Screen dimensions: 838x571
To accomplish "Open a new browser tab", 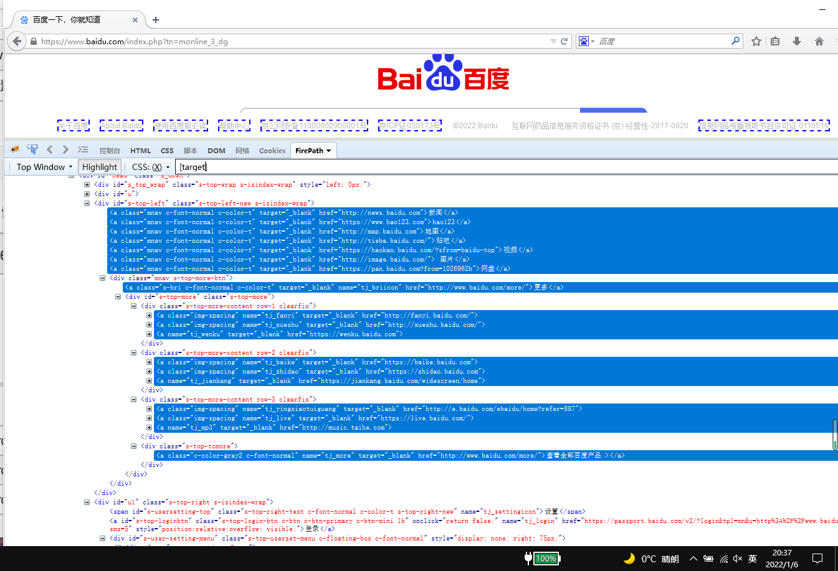I will 156,20.
